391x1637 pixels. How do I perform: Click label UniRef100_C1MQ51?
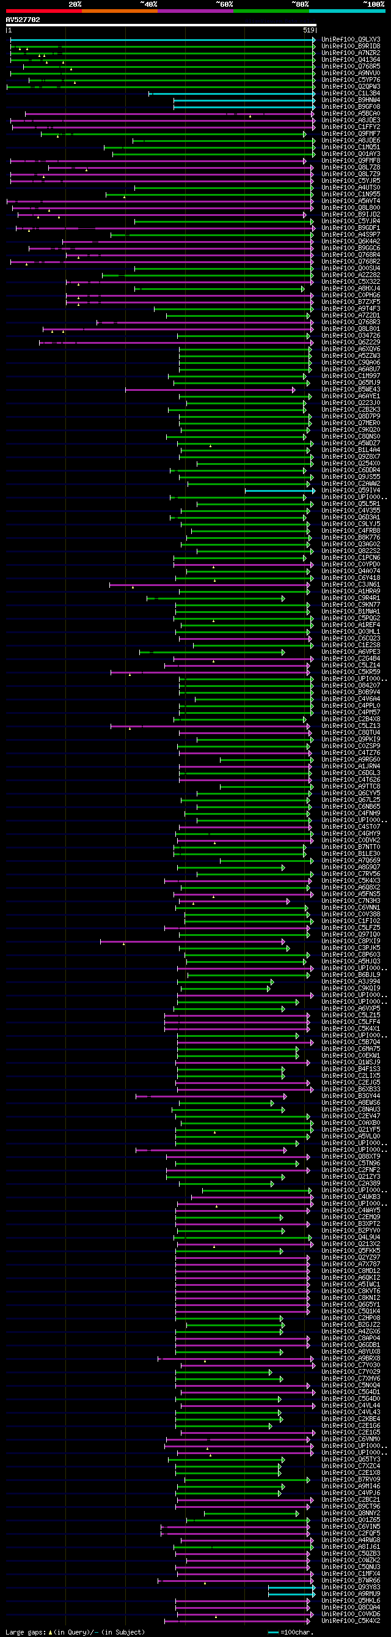(351, 147)
